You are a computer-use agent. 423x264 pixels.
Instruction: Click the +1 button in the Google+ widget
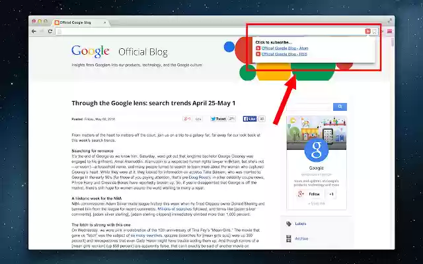[x=331, y=194]
